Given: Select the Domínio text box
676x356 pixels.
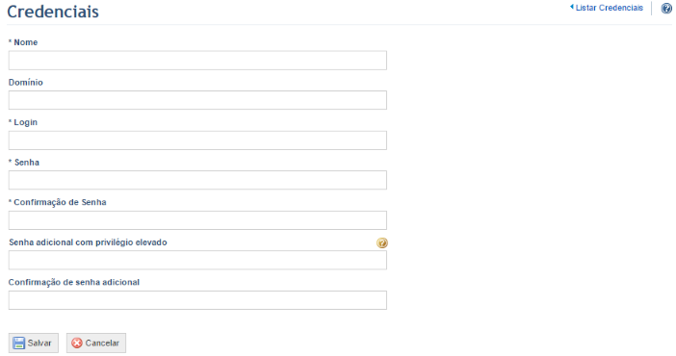Looking at the screenshot, I should click(197, 100).
